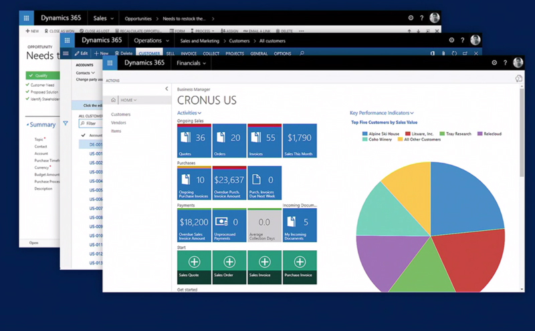
Task: Click the refresh icon in Operations window
Action: click(x=454, y=53)
